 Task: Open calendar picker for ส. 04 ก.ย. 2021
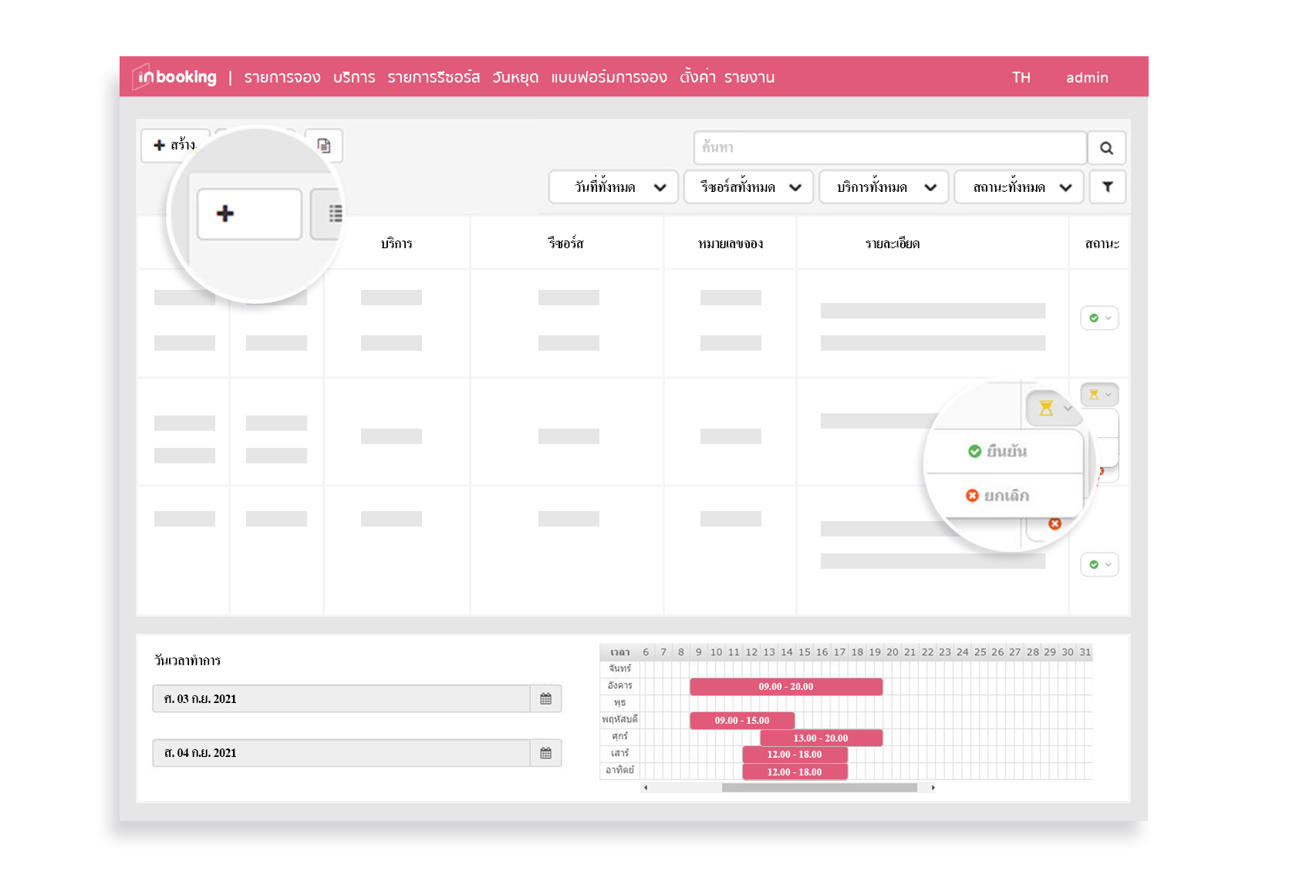[546, 753]
